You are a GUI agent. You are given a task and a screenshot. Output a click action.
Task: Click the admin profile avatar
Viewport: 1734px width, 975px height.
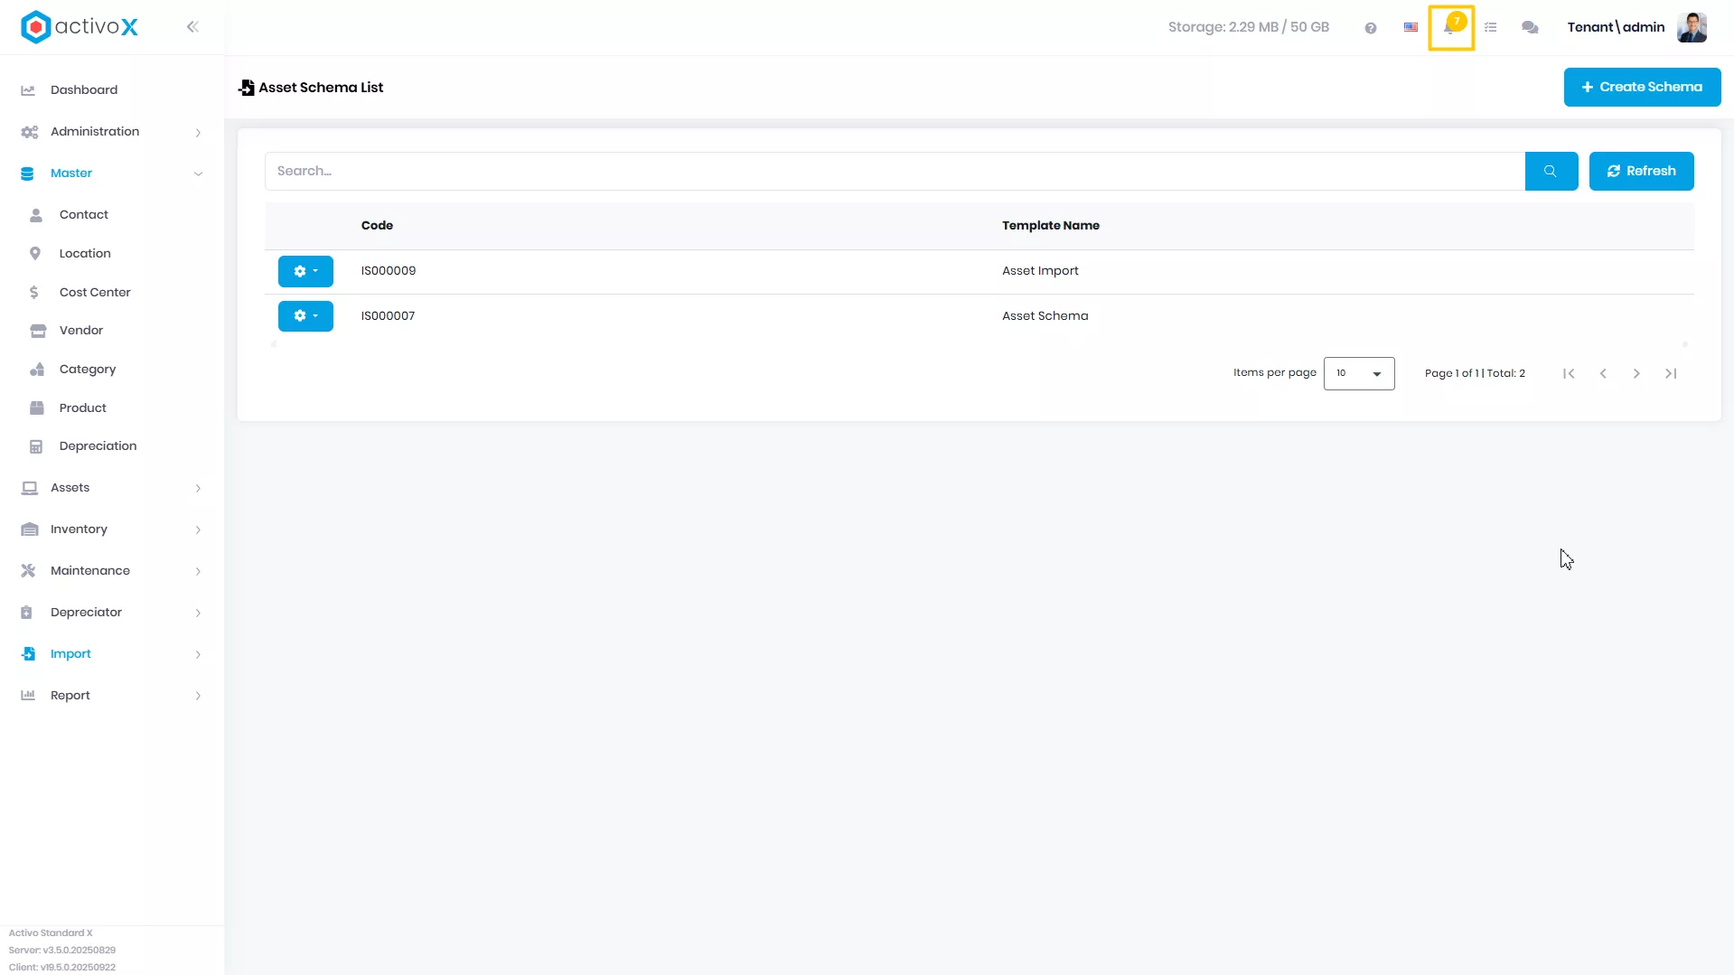point(1692,27)
